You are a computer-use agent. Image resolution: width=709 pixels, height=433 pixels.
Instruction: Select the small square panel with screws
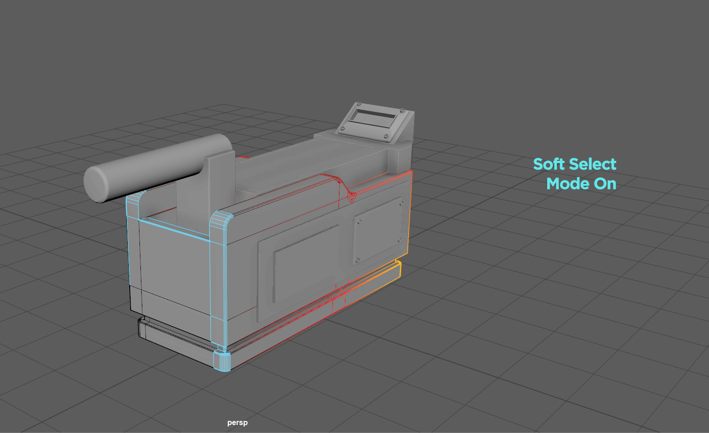[x=378, y=231]
